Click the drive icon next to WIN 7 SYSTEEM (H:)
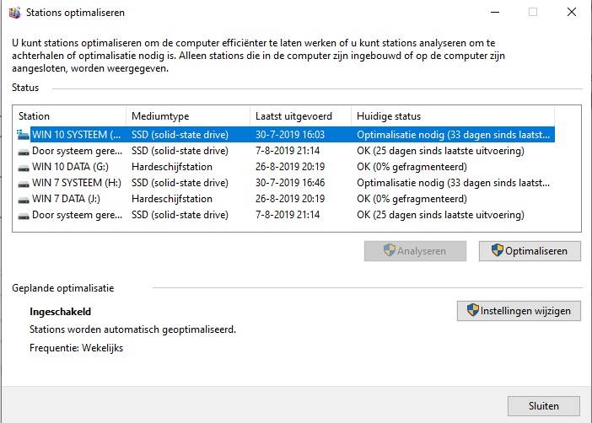592x423 pixels. pyautogui.click(x=24, y=184)
